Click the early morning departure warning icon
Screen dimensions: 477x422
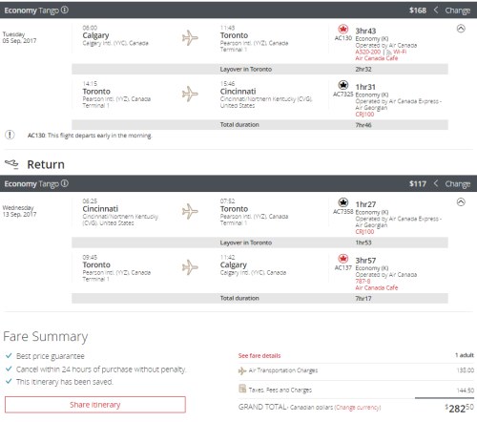point(10,135)
